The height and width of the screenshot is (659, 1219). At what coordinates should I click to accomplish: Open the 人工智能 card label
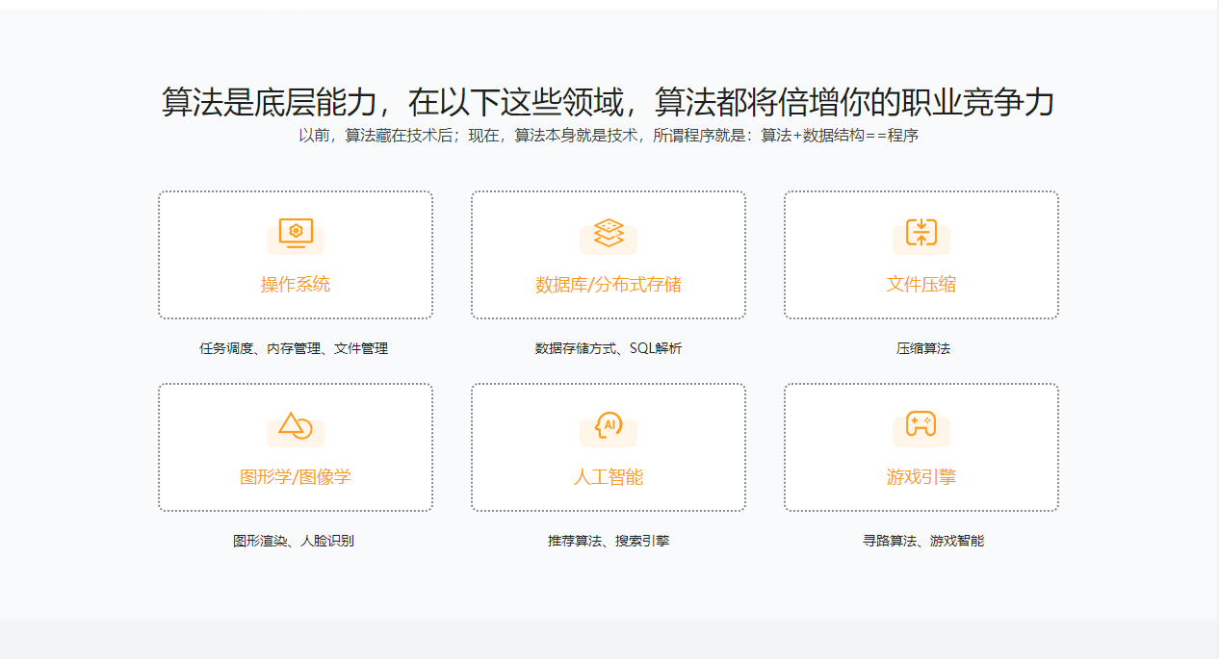[609, 477]
